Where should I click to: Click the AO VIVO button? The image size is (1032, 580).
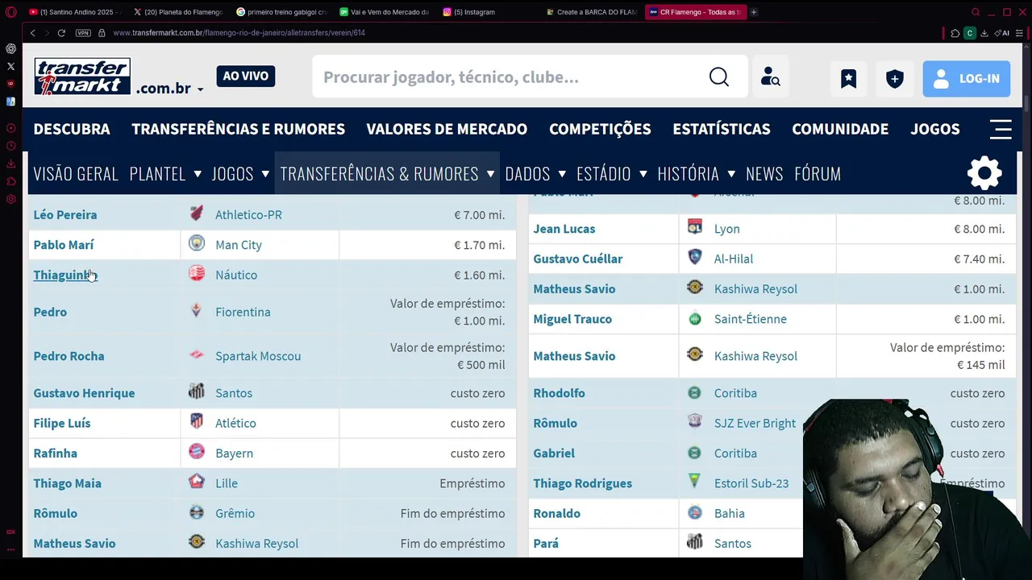246,76
